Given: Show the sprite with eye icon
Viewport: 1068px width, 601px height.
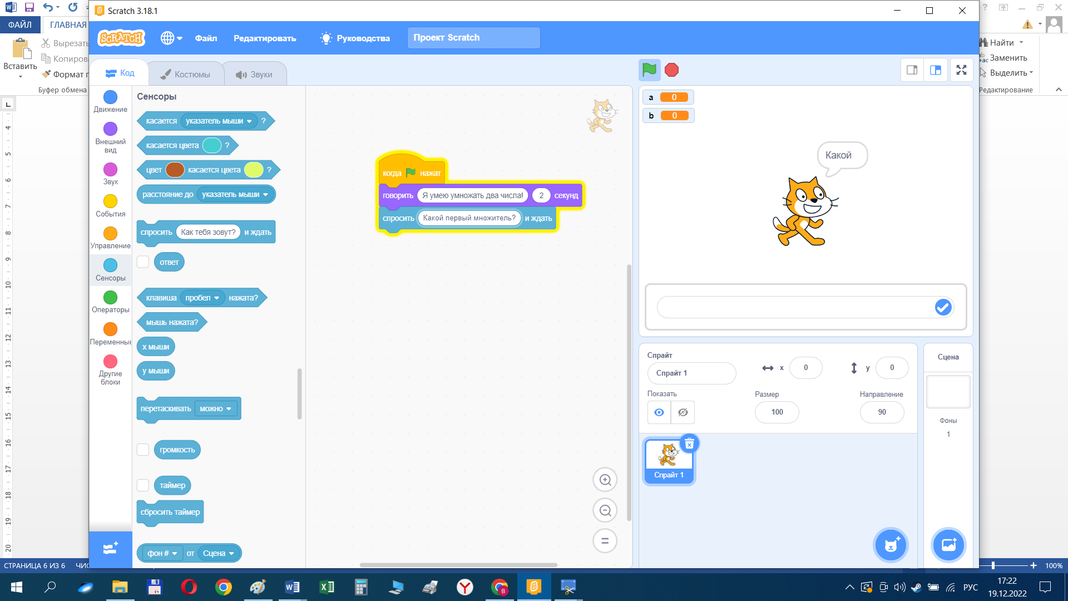Looking at the screenshot, I should tap(659, 412).
